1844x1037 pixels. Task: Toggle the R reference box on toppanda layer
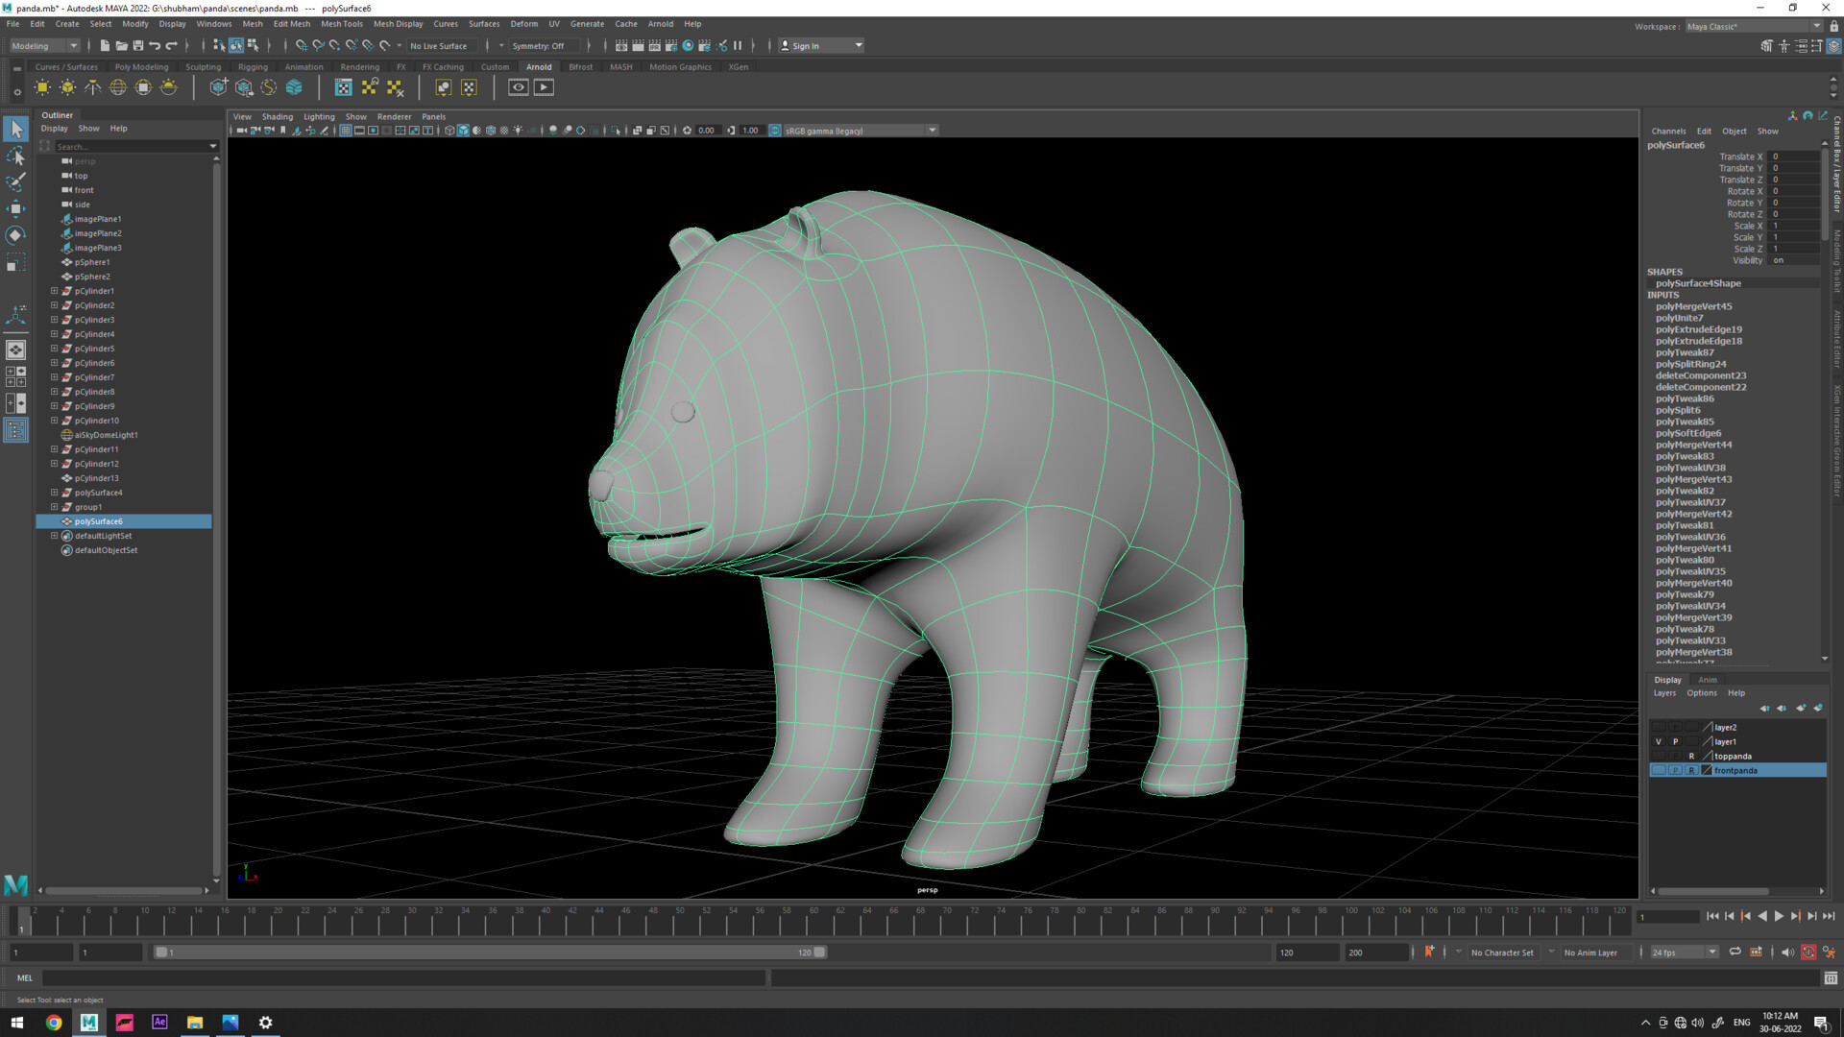(x=1691, y=756)
